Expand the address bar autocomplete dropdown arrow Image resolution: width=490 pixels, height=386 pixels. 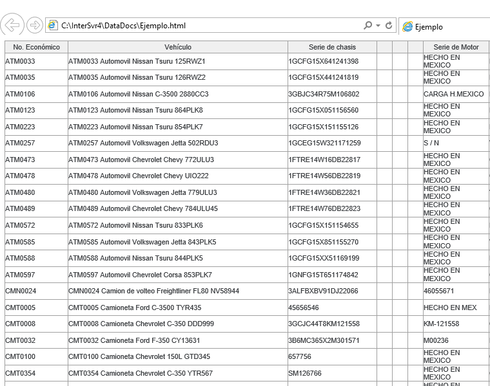pos(378,26)
